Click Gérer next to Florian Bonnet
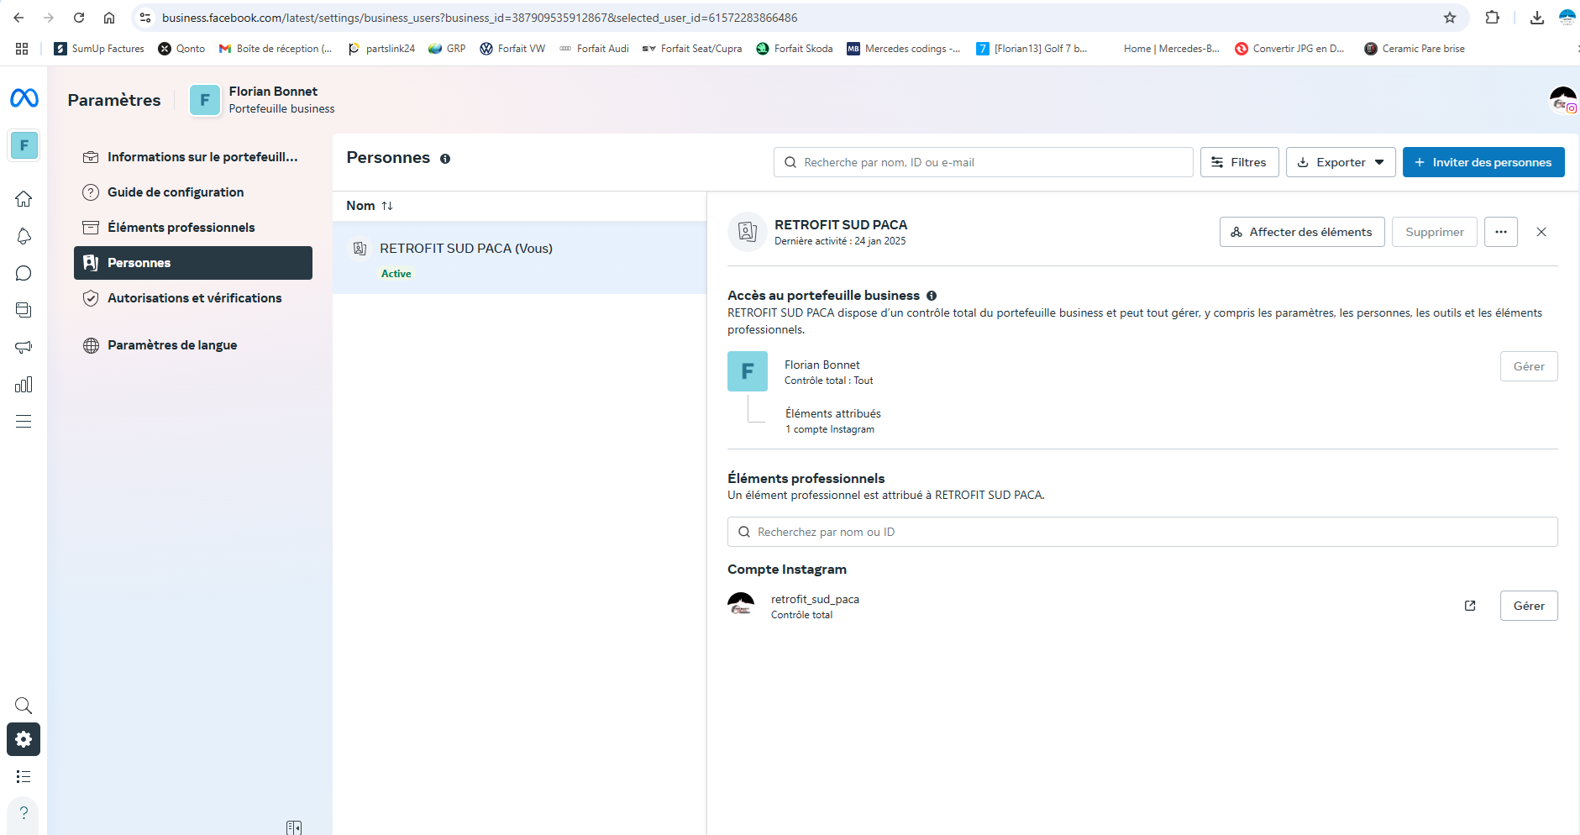Image resolution: width=1580 pixels, height=835 pixels. coord(1529,366)
